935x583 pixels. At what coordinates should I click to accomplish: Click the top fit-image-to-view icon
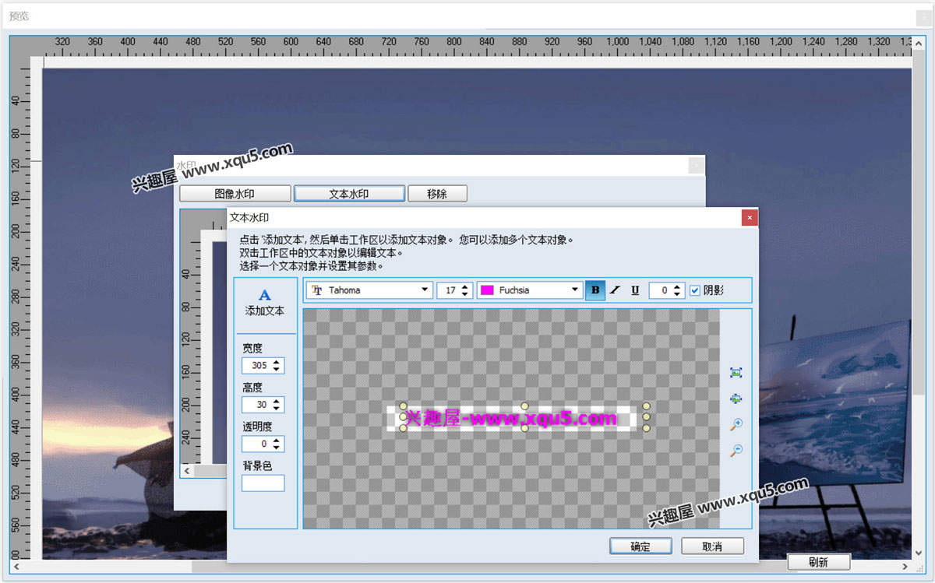coord(736,373)
